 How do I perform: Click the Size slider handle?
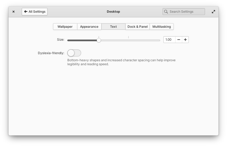click(x=99, y=40)
